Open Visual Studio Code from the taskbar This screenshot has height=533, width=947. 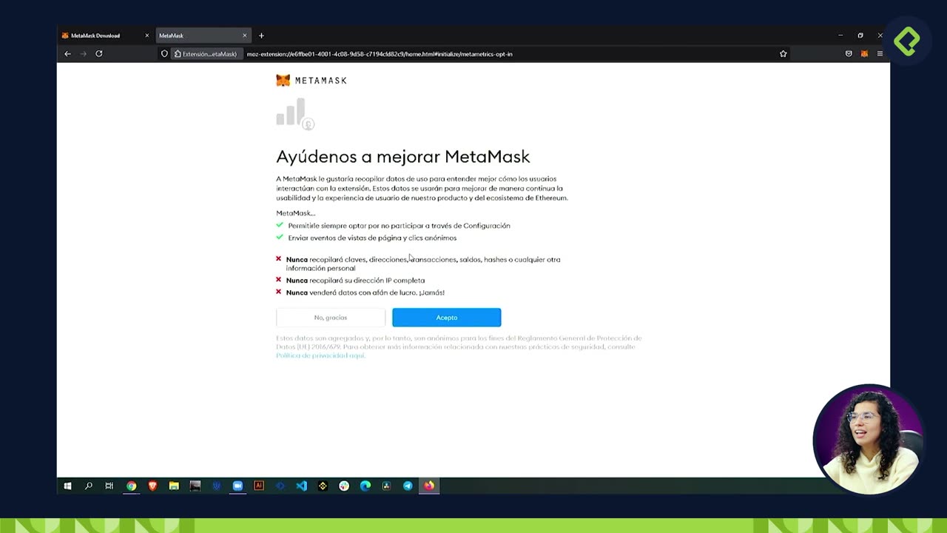[301, 486]
